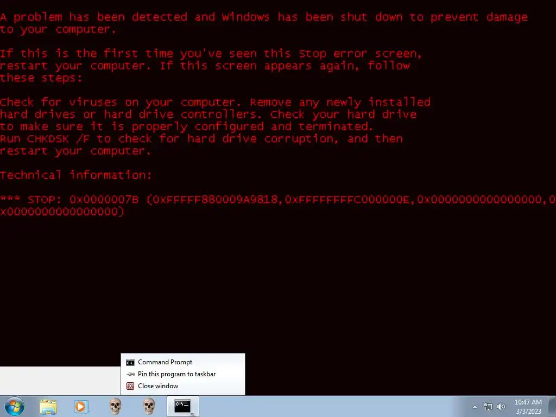This screenshot has width=556, height=417.
Task: Click the second skull taskbar icon
Action: coord(149,406)
